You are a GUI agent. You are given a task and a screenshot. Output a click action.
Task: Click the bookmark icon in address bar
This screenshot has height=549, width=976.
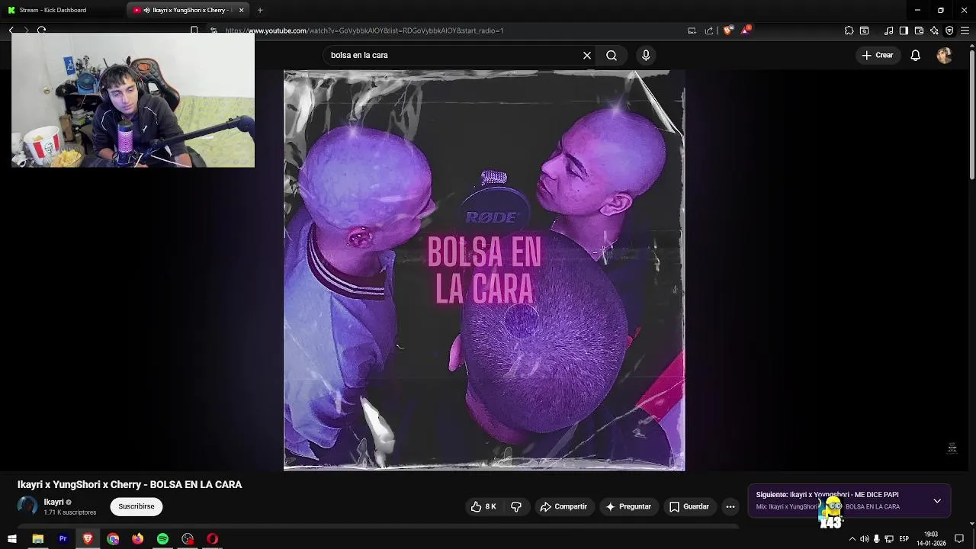point(194,30)
